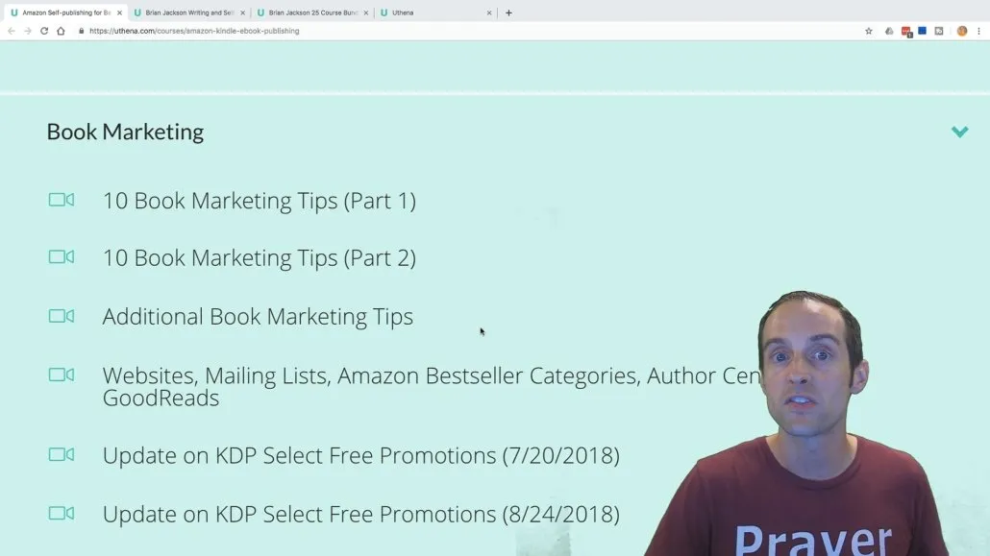
Task: Click video icon for KDP Select update 8/24/2018
Action: pos(62,513)
